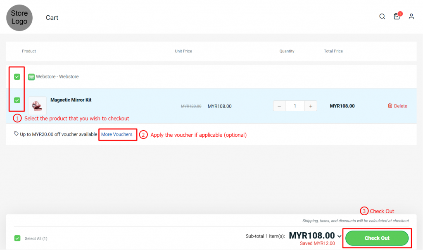Toggle the Webstore store checkbox
Viewport: 423px width, 250px height.
coord(17,76)
